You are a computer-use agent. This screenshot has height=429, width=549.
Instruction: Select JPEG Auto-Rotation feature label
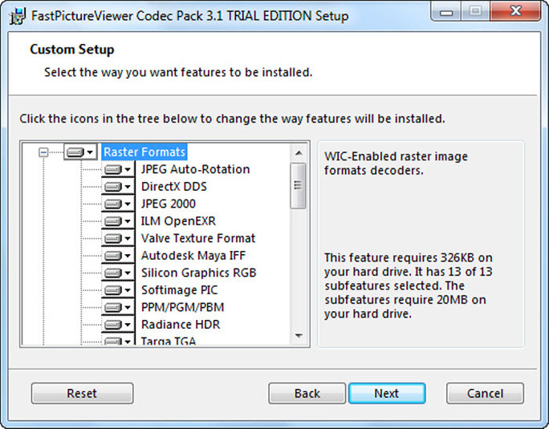click(x=195, y=169)
